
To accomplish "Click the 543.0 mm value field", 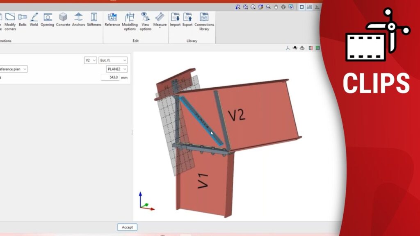I will (x=110, y=77).
